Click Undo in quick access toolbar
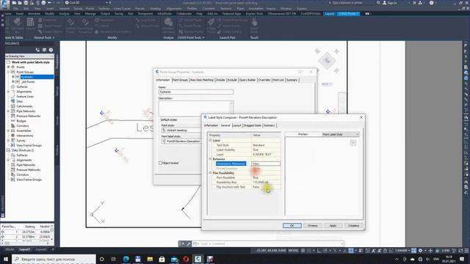470x264 pixels. [x=49, y=3]
